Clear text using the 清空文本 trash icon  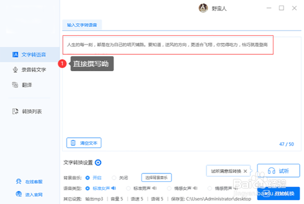click(74, 143)
